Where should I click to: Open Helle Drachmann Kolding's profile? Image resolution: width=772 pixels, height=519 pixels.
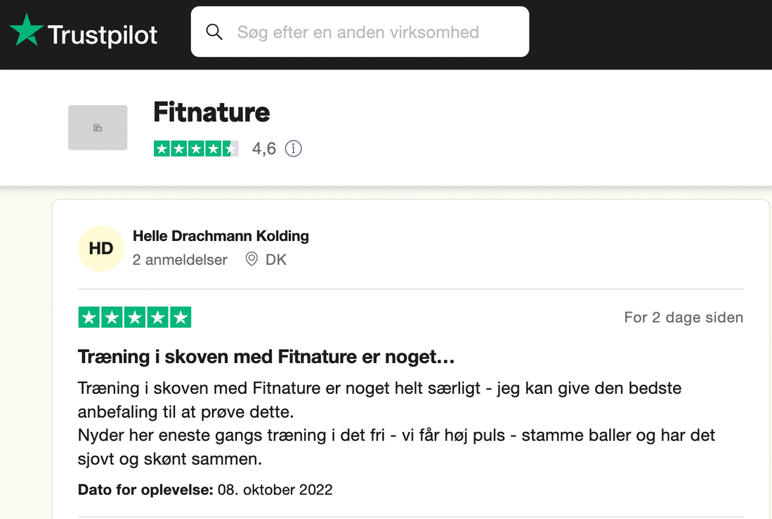[221, 236]
